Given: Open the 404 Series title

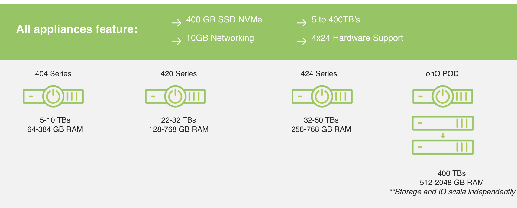Looking at the screenshot, I should click(x=53, y=74).
